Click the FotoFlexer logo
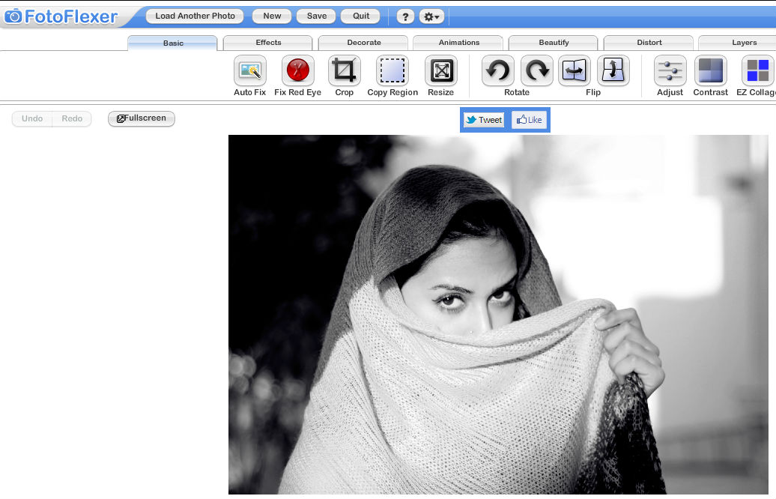776x499 pixels. [x=61, y=16]
